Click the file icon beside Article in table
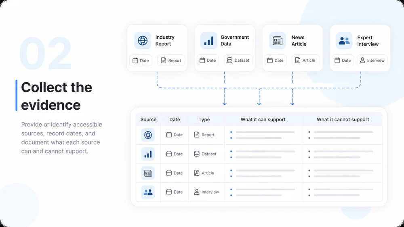The height and width of the screenshot is (227, 404). pyautogui.click(x=197, y=173)
